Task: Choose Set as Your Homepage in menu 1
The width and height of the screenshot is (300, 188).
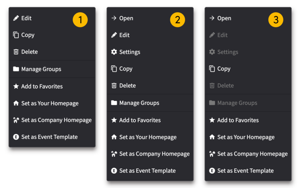Action: coord(50,103)
